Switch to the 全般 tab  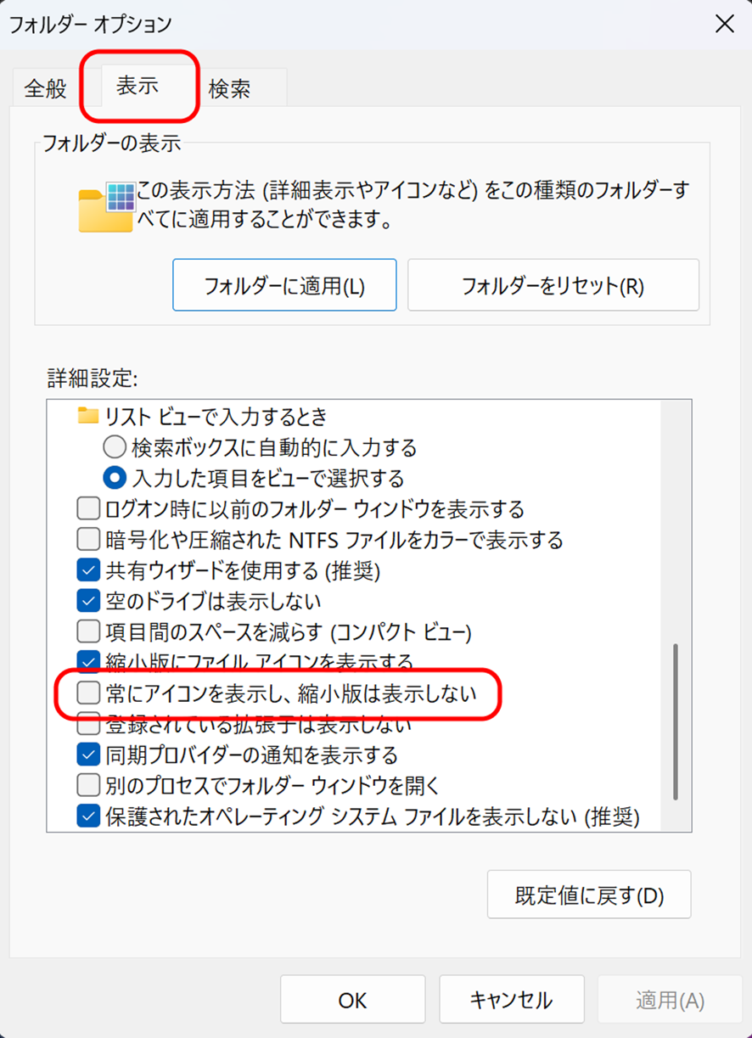pyautogui.click(x=46, y=88)
